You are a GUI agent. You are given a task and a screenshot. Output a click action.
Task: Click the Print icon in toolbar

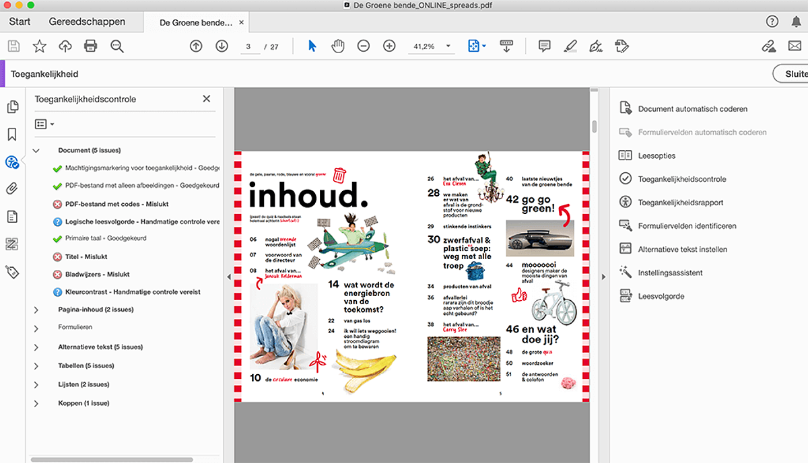pos(90,46)
